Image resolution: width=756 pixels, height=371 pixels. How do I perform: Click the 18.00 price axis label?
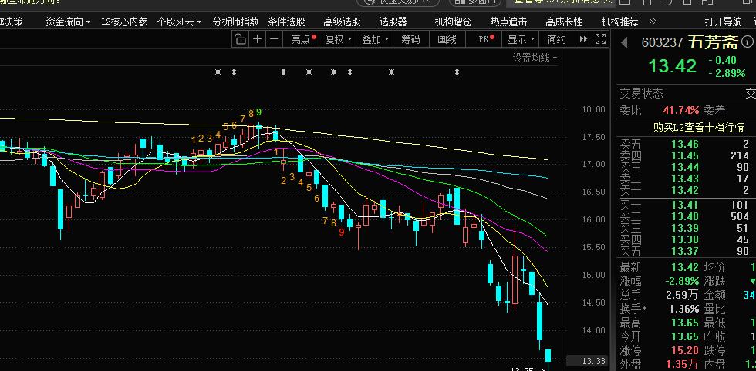coord(593,109)
